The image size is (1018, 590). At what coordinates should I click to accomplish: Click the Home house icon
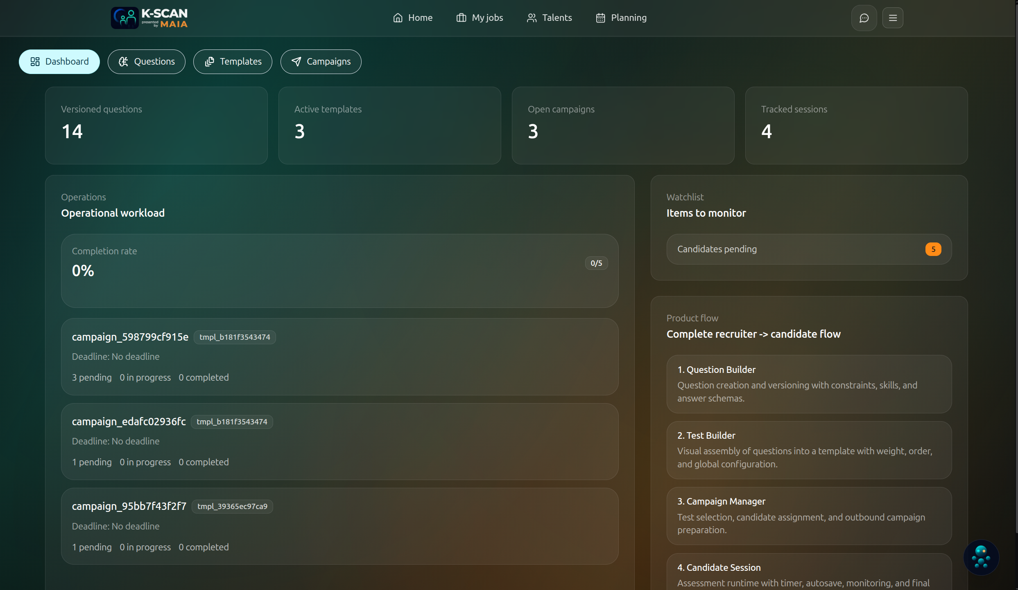point(398,18)
